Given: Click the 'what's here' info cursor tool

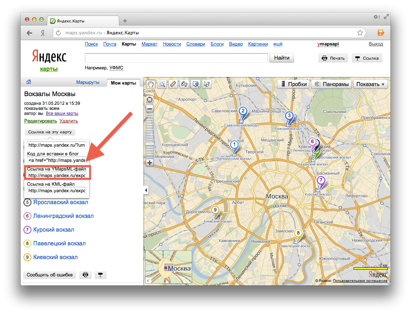Looking at the screenshot, I should 207,84.
